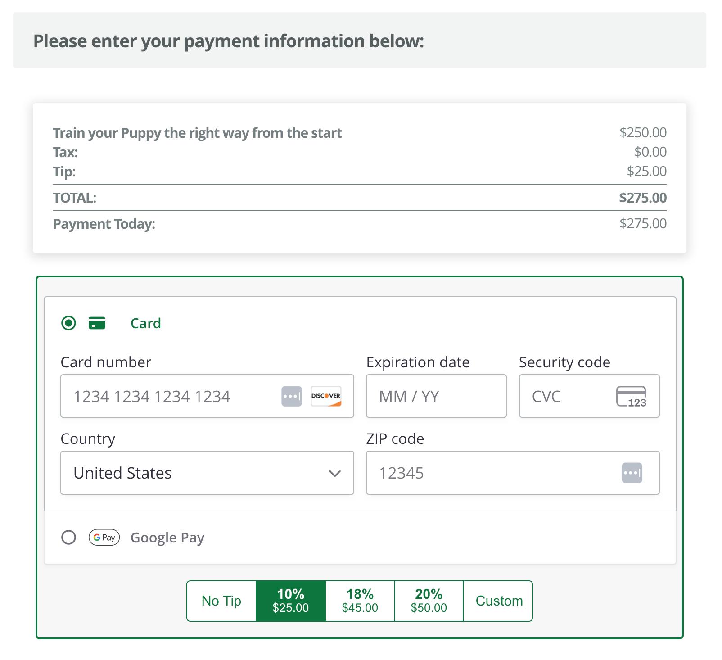Viewport: 722px width, 660px height.
Task: Click the green credit card icon
Action: [97, 323]
